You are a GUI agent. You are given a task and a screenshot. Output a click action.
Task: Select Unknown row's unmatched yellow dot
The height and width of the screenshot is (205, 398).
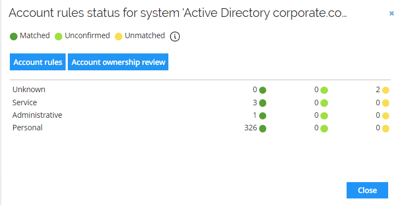[x=385, y=90]
